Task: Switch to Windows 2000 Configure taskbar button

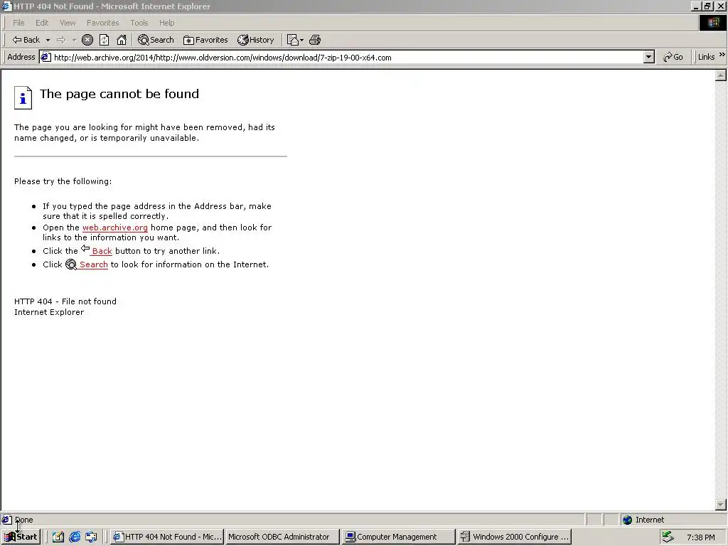Action: [515, 537]
